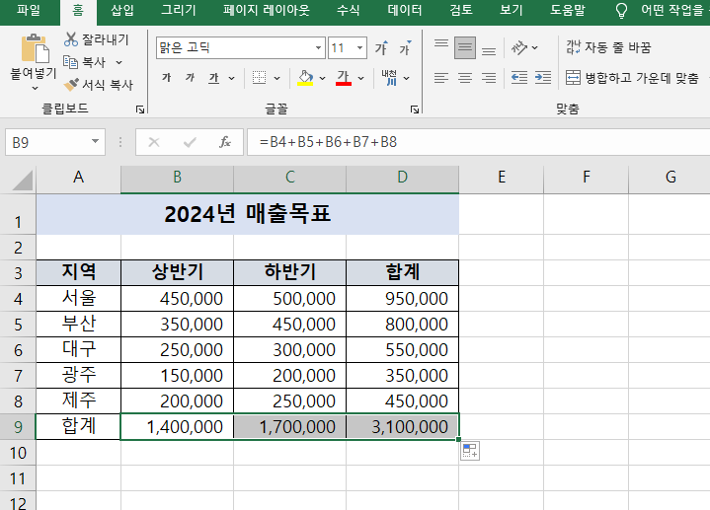This screenshot has height=510, width=710.
Task: Open the font size dropdown
Action: pyautogui.click(x=359, y=47)
